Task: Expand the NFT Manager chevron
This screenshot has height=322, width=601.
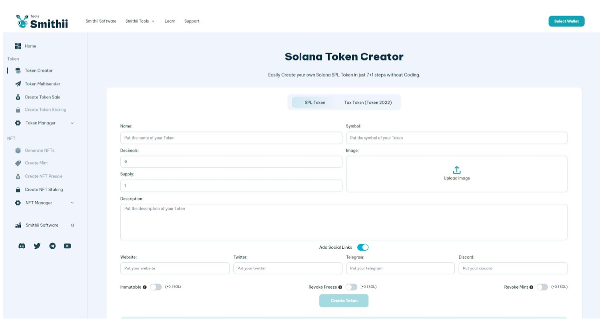Action: [x=72, y=203]
